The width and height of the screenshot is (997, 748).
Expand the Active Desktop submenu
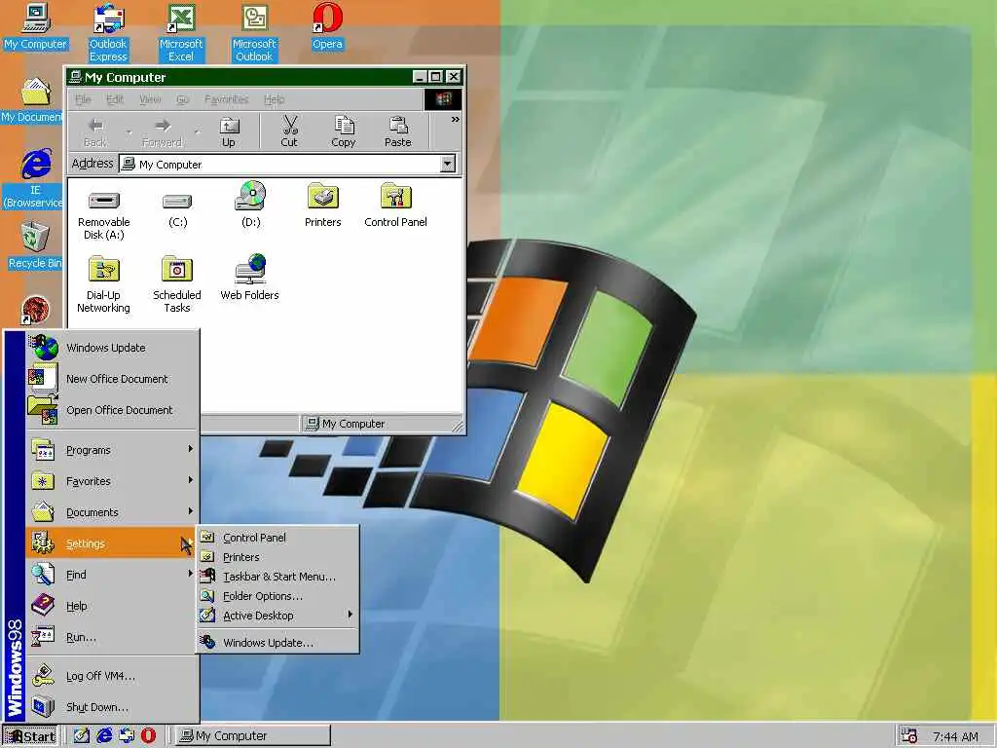pos(277,616)
